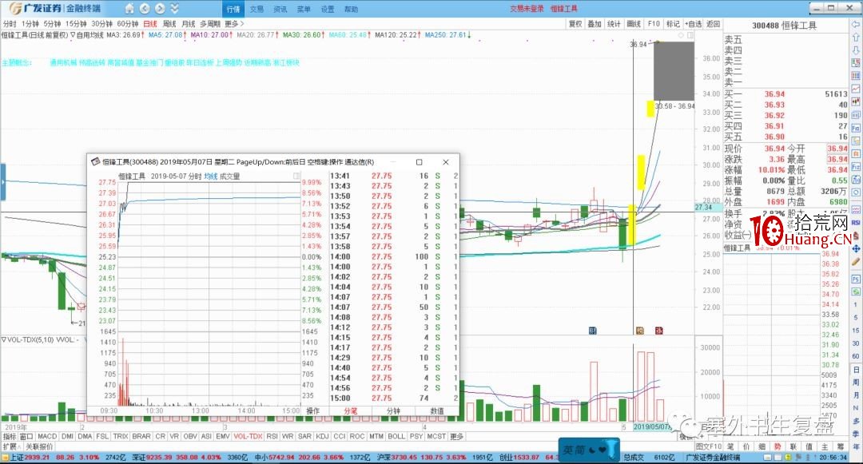Add stock via +自选 button
The width and height of the screenshot is (863, 464).
694,24
